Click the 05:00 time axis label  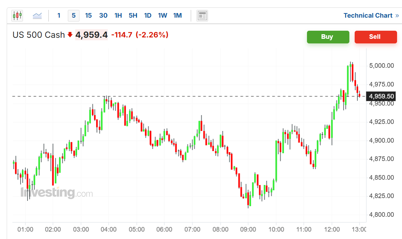(x=136, y=229)
